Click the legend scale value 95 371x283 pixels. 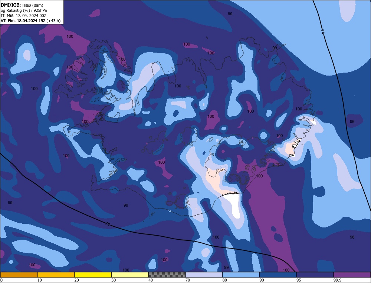coord(299,280)
